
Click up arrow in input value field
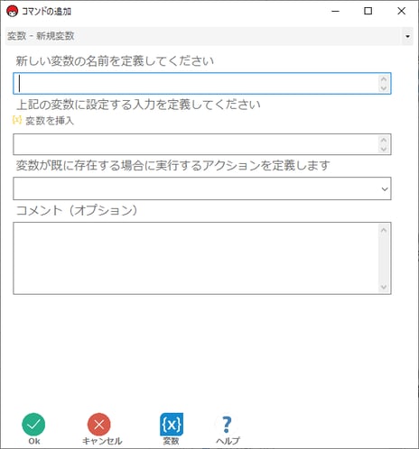pyautogui.click(x=384, y=140)
